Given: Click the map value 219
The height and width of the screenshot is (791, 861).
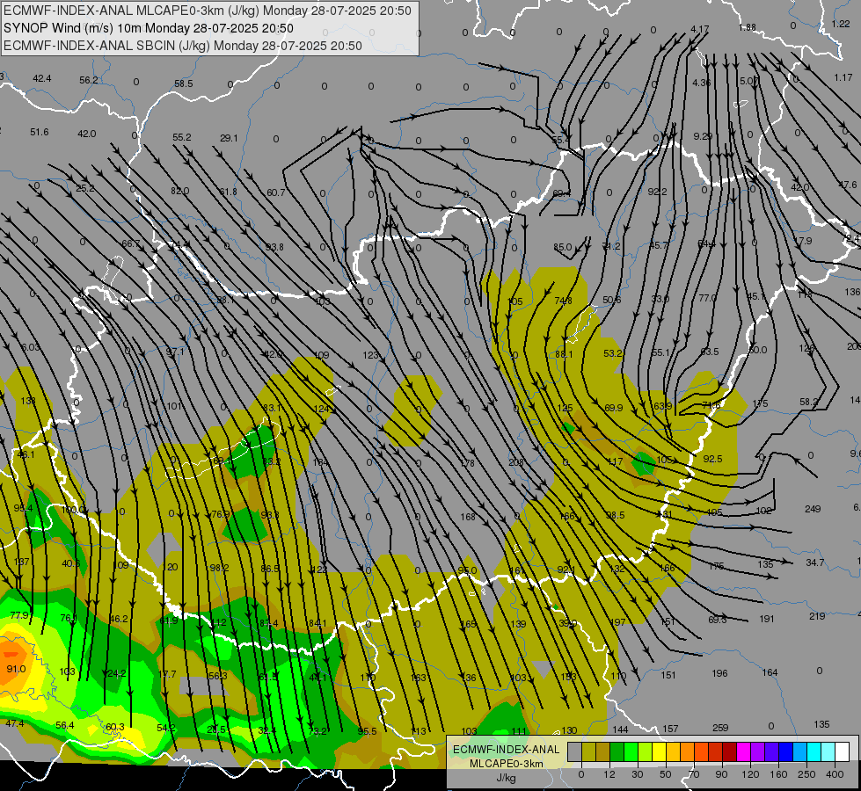Looking at the screenshot, I should [x=817, y=616].
